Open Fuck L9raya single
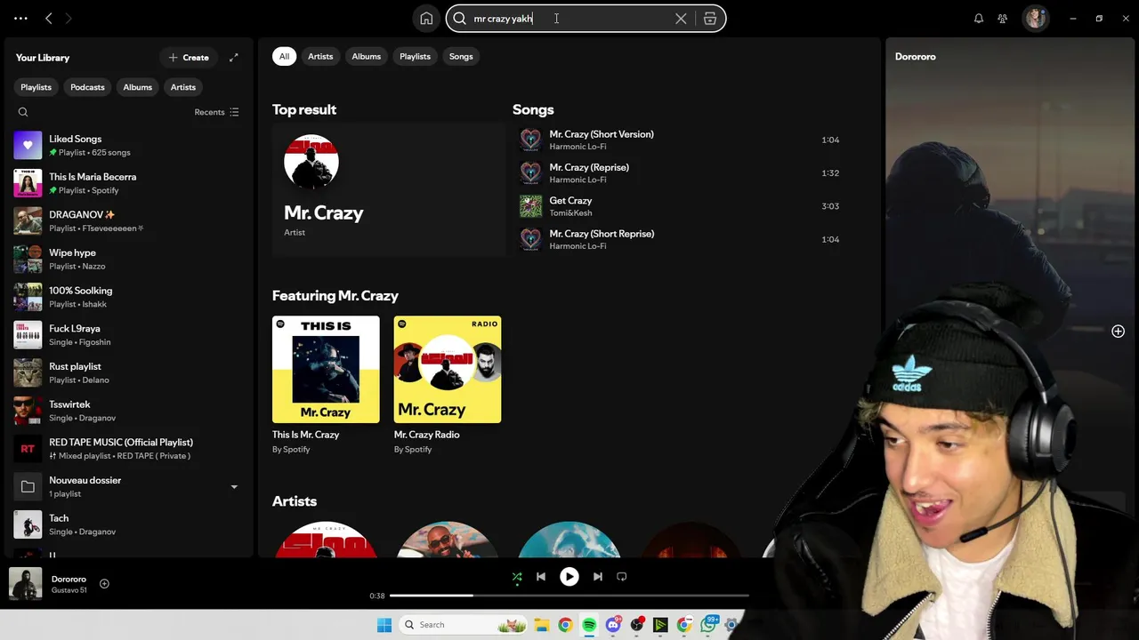Viewport: 1139px width, 640px height. click(129, 335)
